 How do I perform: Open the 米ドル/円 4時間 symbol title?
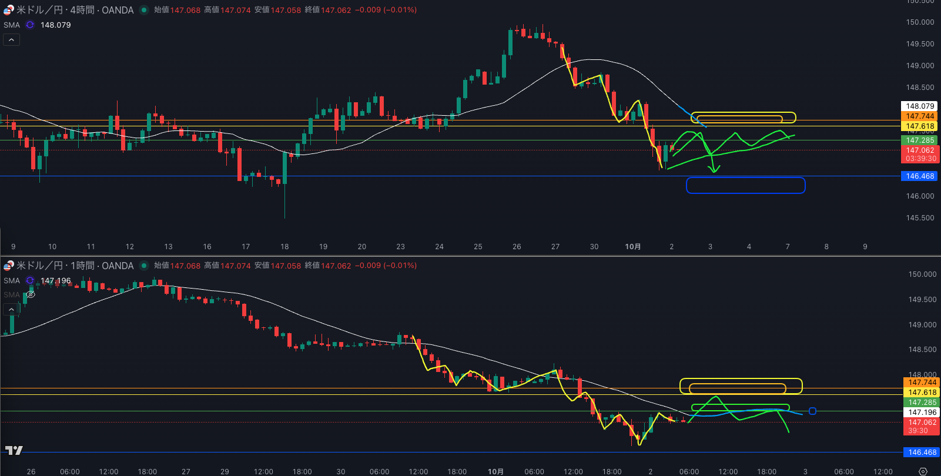point(75,10)
